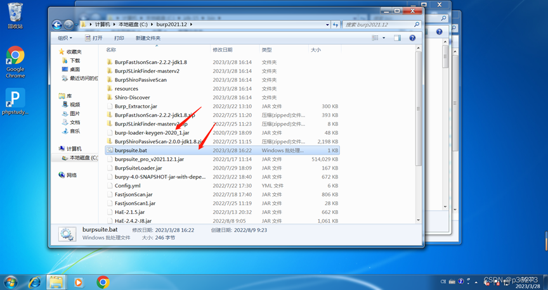
Task: Open the phpstudy desktop shortcut
Action: 15,101
